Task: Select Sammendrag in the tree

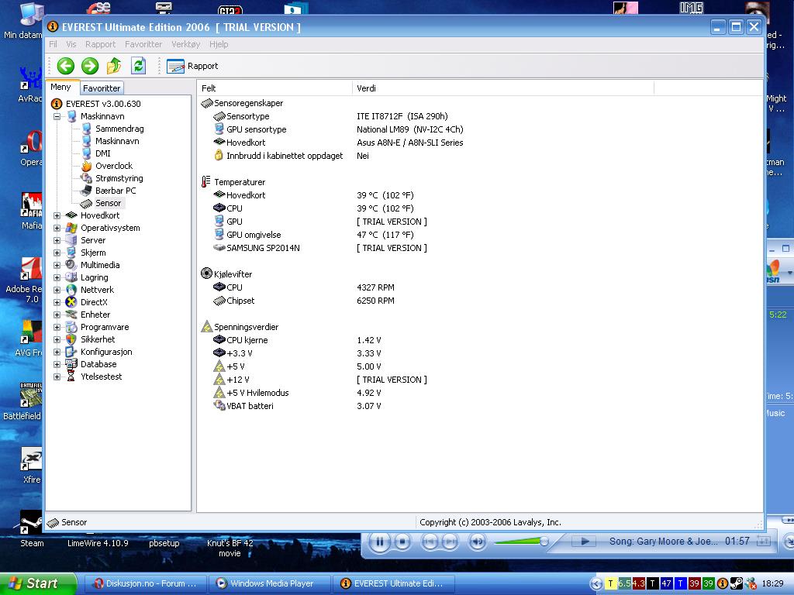Action: (119, 129)
